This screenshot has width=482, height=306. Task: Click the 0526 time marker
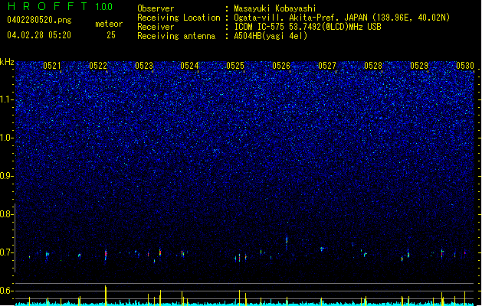coord(281,66)
